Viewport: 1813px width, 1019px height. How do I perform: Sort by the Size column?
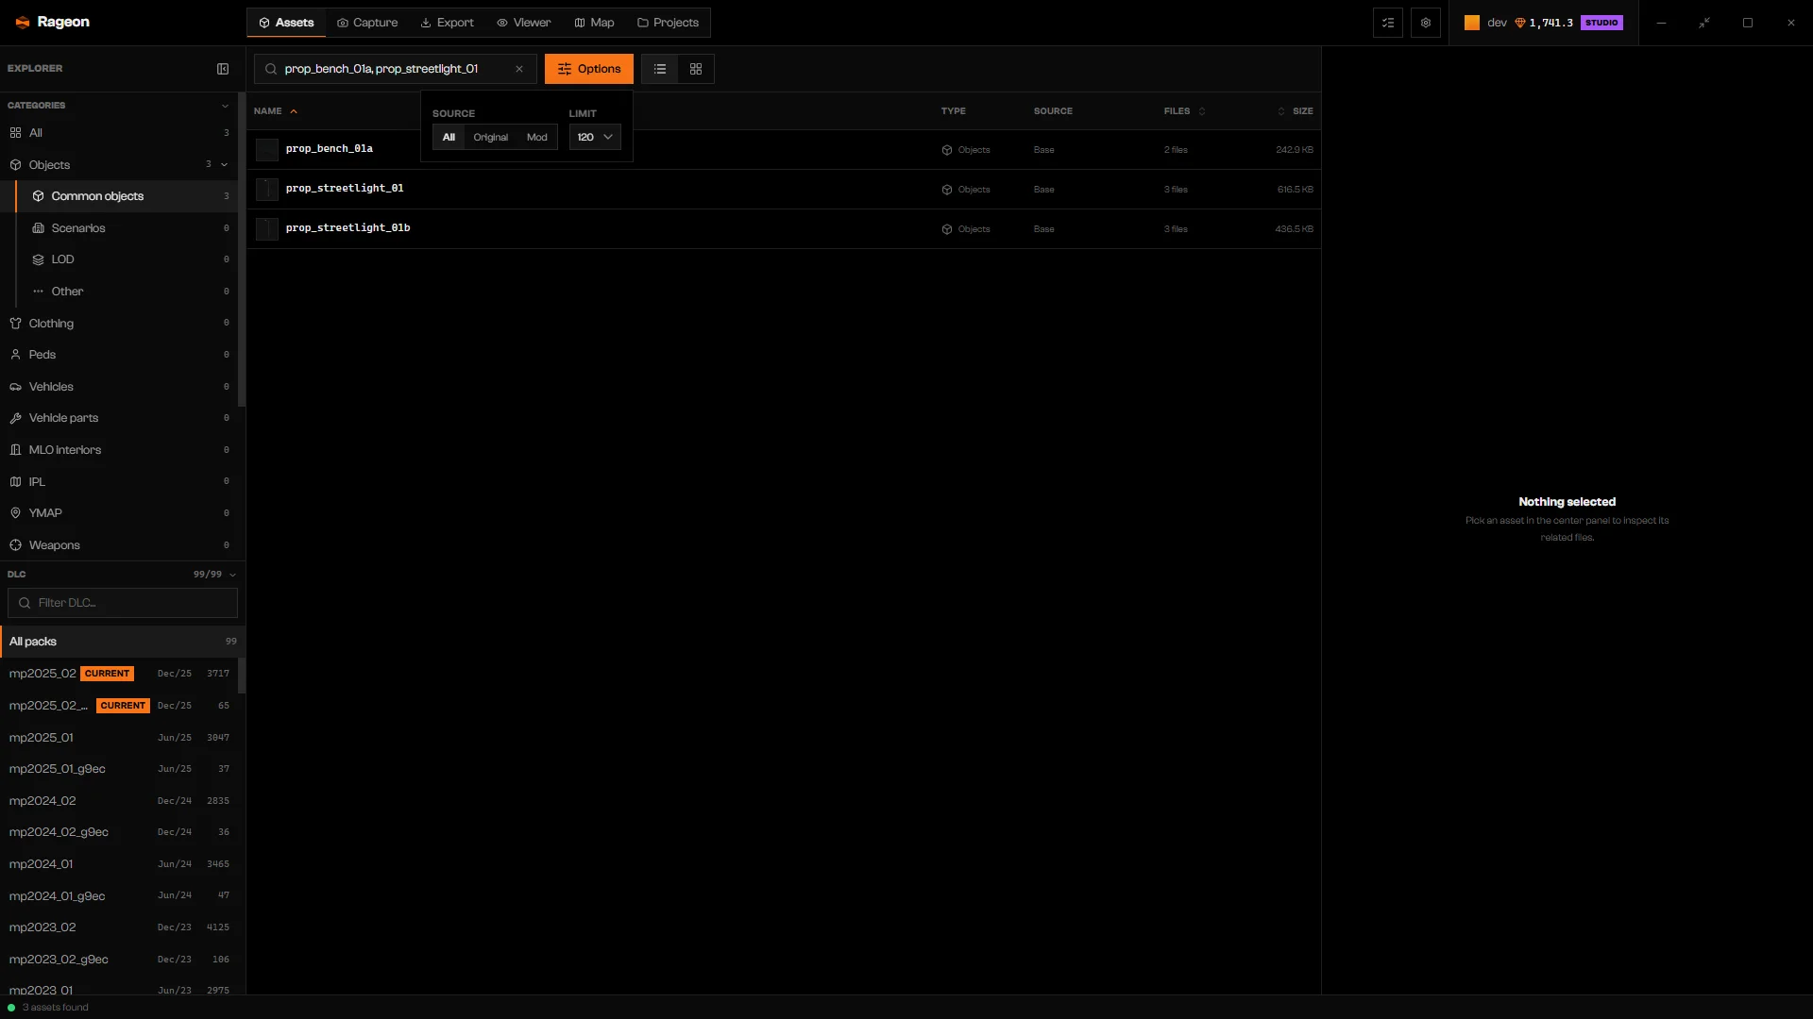tap(1295, 111)
